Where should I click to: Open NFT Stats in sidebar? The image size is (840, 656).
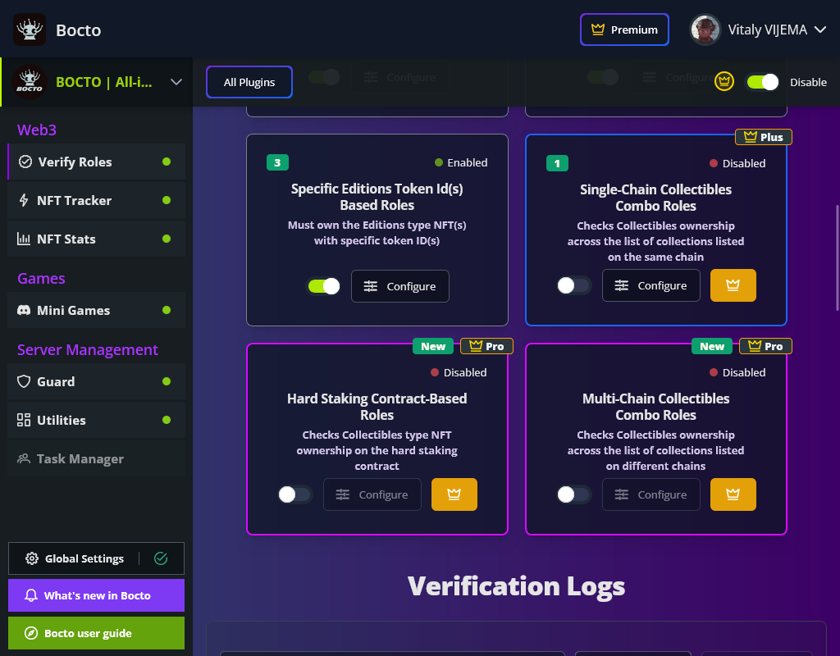tap(97, 239)
